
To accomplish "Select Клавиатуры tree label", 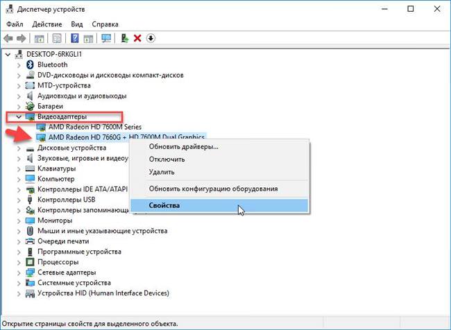I will pyautogui.click(x=57, y=168).
